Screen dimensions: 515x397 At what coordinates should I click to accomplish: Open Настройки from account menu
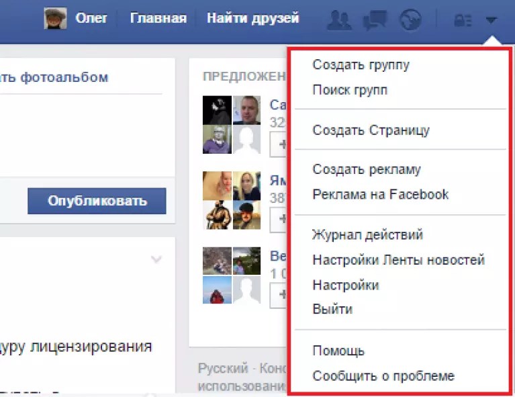(x=346, y=285)
